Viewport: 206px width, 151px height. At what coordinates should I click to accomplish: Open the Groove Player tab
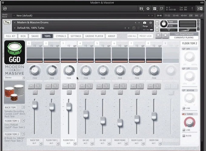[x=94, y=36]
